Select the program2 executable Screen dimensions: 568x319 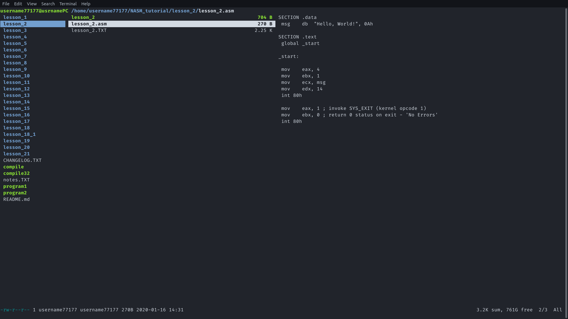tap(15, 193)
